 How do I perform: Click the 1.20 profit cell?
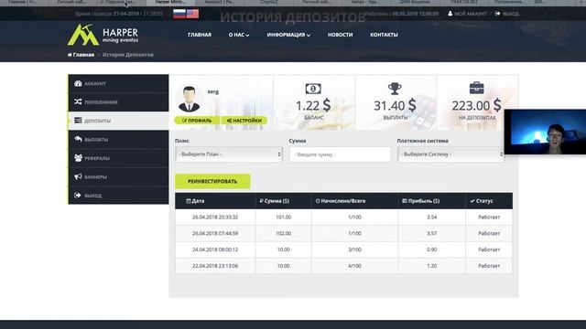431,266
